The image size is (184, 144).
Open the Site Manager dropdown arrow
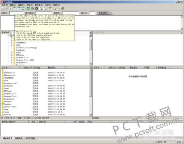(6, 8)
